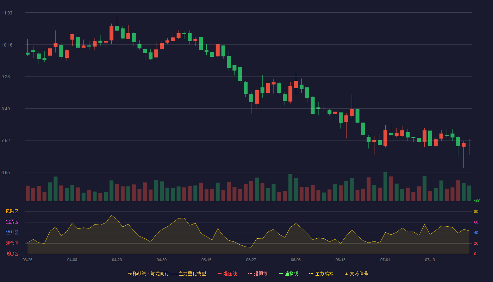Click the 10.16 price axis label
The width and height of the screenshot is (493, 282).
click(7, 45)
